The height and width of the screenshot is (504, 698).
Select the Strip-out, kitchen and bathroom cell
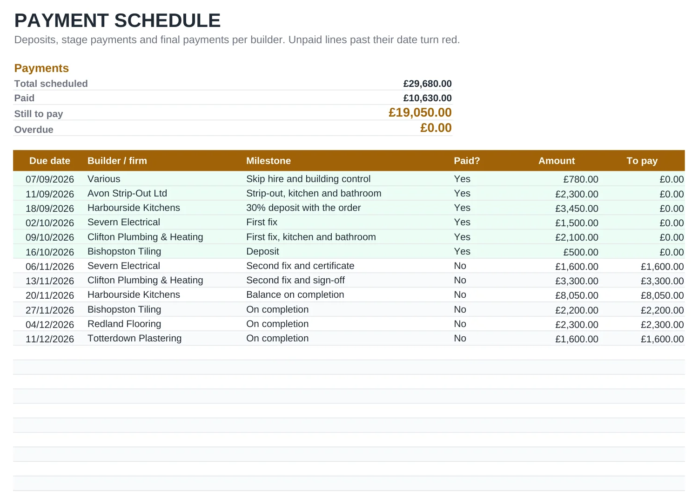point(314,193)
